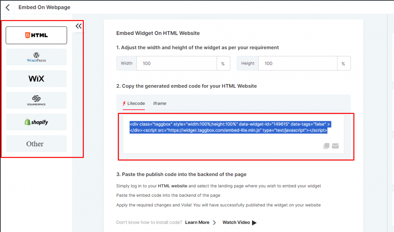Select Wix from the platform sidebar
Viewport: 394px width, 232px height.
point(36,78)
